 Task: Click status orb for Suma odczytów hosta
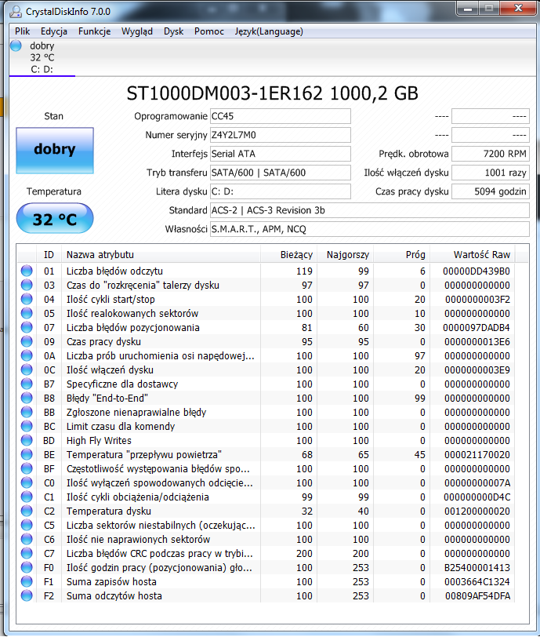click(x=27, y=595)
